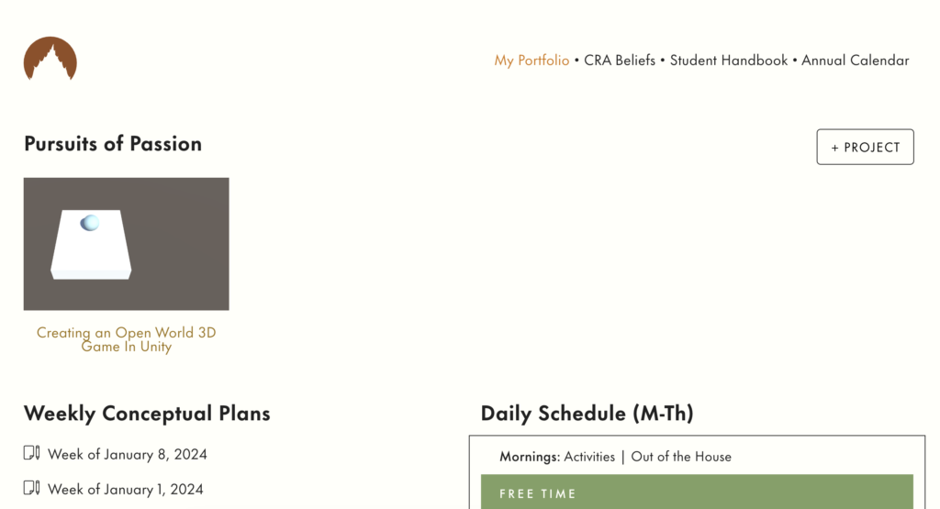The height and width of the screenshot is (509, 940).
Task: Click the white sphere in project image
Action: coord(90,223)
